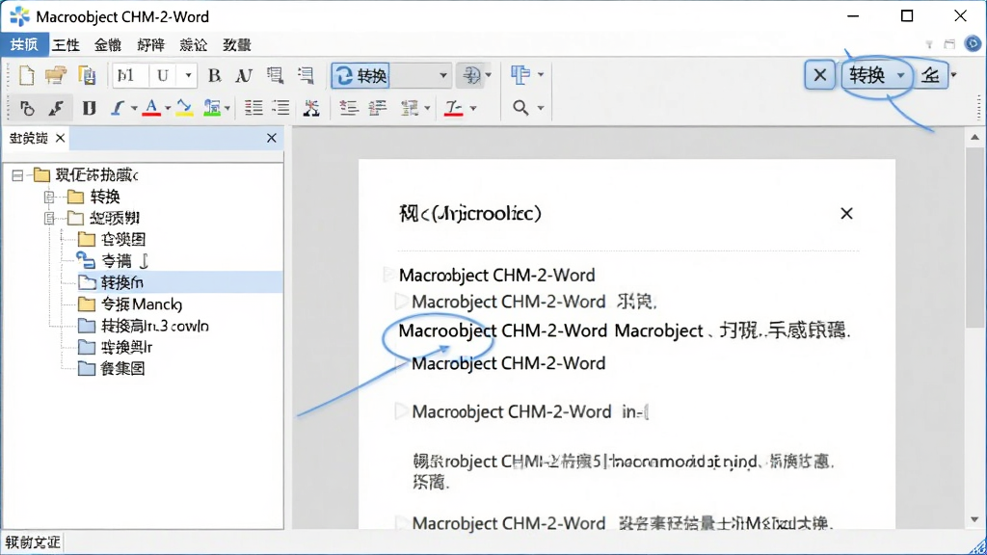Image resolution: width=987 pixels, height=555 pixels.
Task: Click the red font color A icon
Action: pyautogui.click(x=151, y=108)
